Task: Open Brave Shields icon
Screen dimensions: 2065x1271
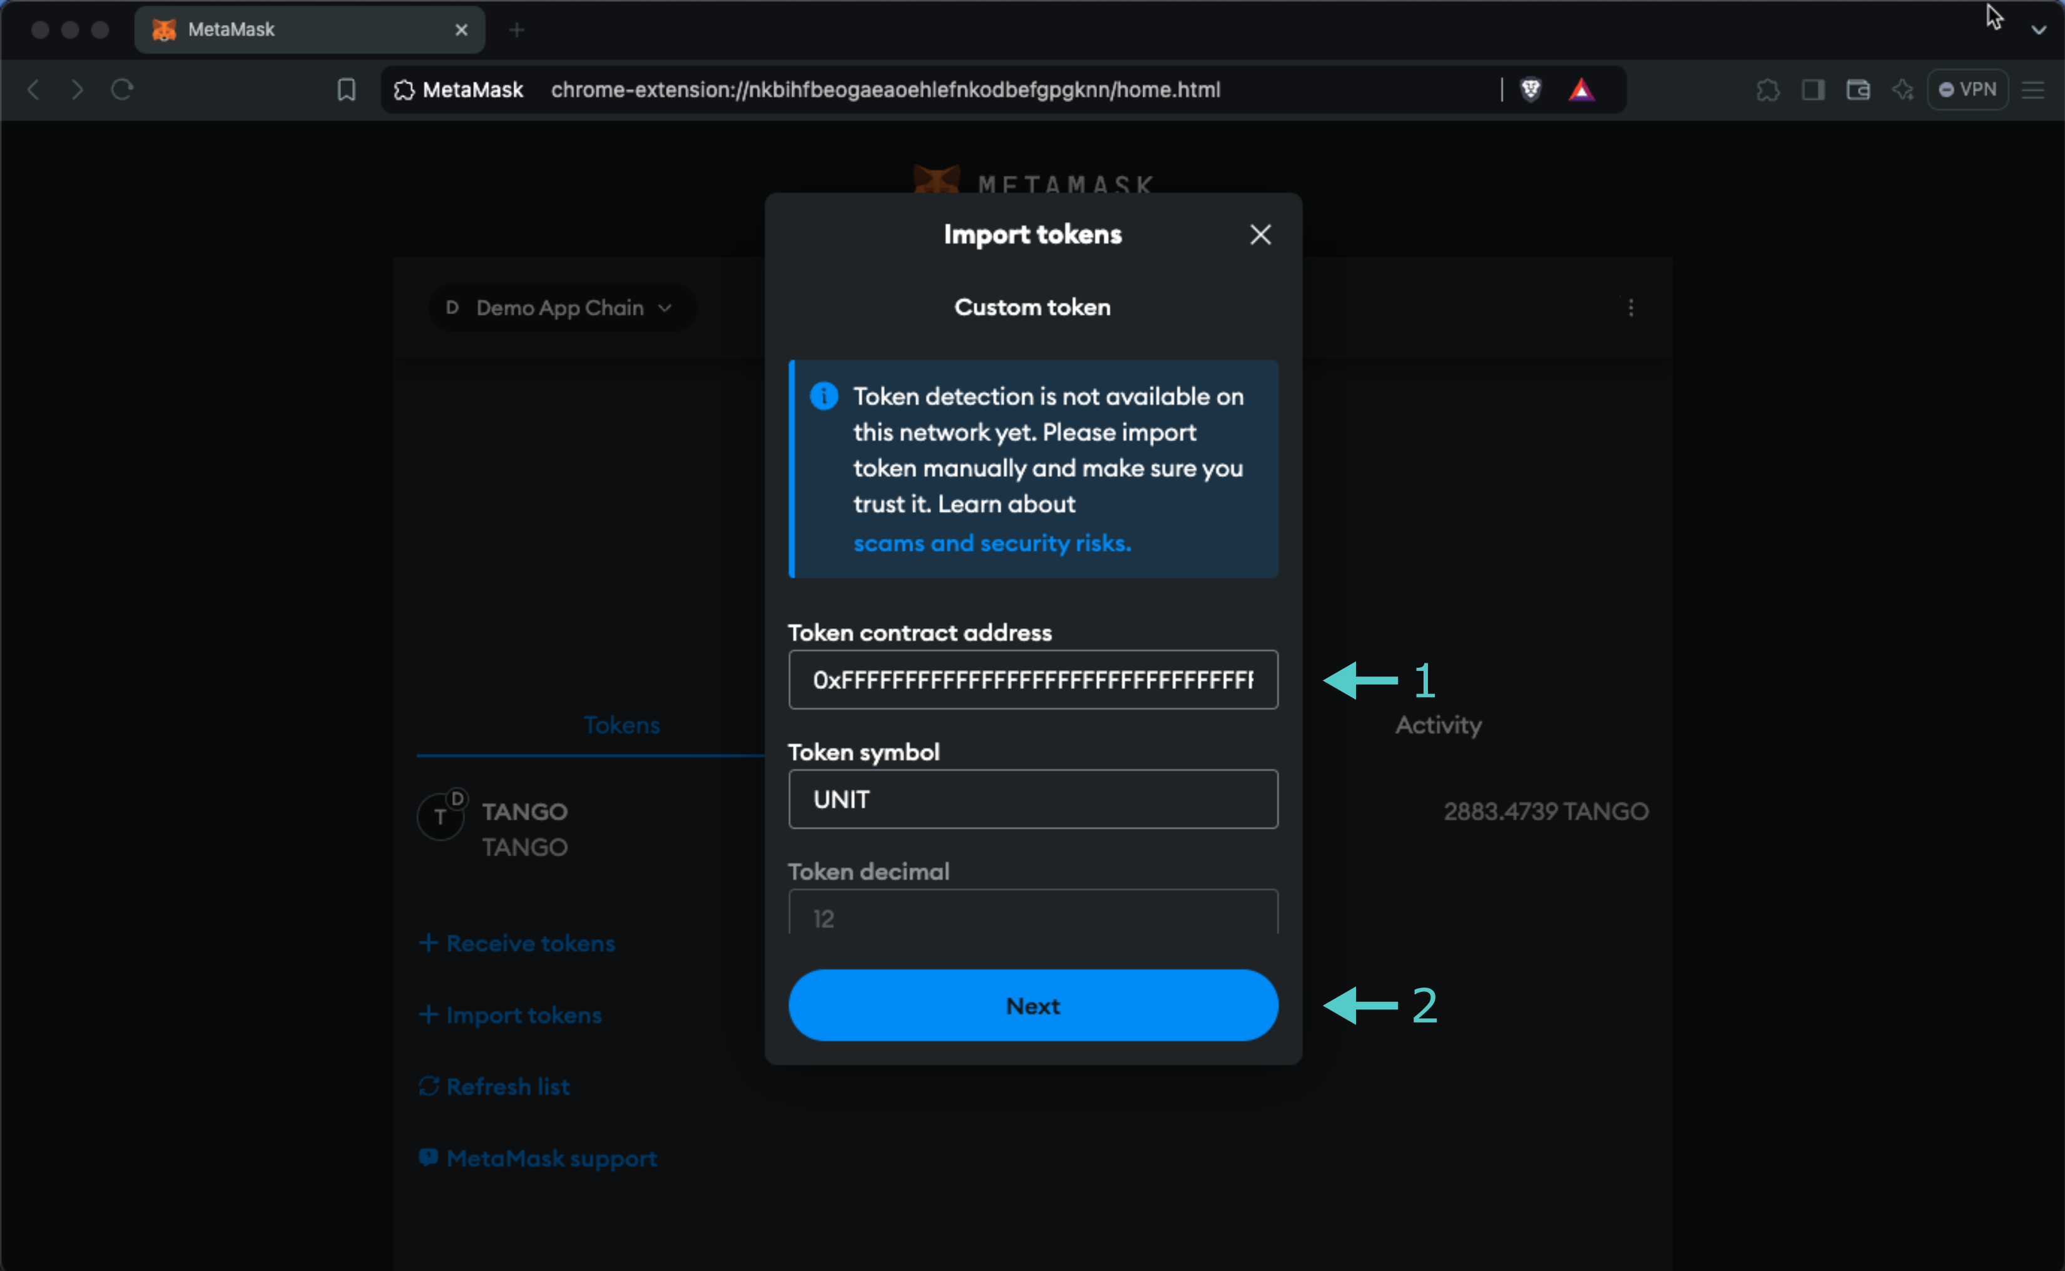Action: [x=1531, y=89]
